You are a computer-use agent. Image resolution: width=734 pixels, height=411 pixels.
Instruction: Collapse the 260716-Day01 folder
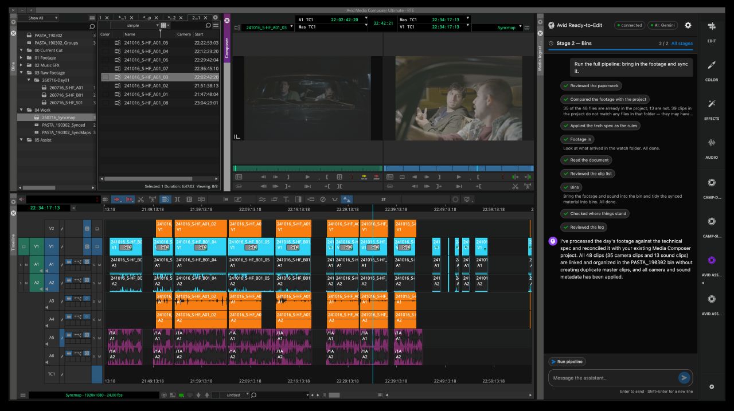29,80
